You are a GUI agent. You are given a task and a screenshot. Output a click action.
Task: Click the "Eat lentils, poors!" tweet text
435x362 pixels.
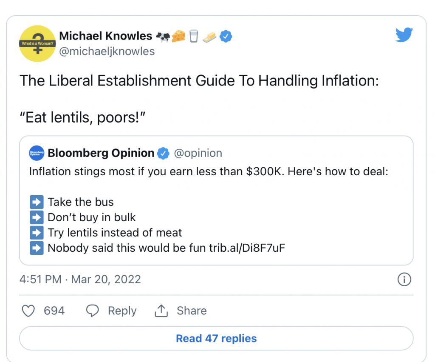[x=83, y=117]
